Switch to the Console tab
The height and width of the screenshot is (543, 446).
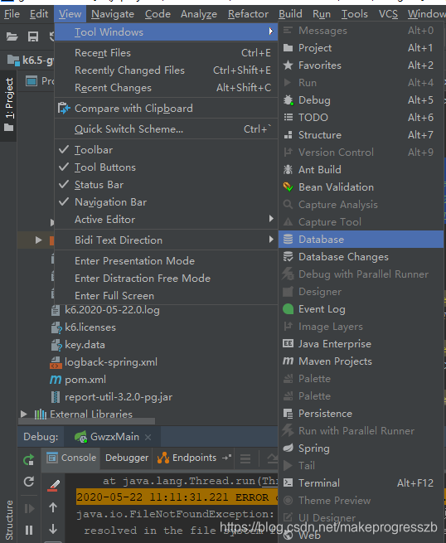71,458
